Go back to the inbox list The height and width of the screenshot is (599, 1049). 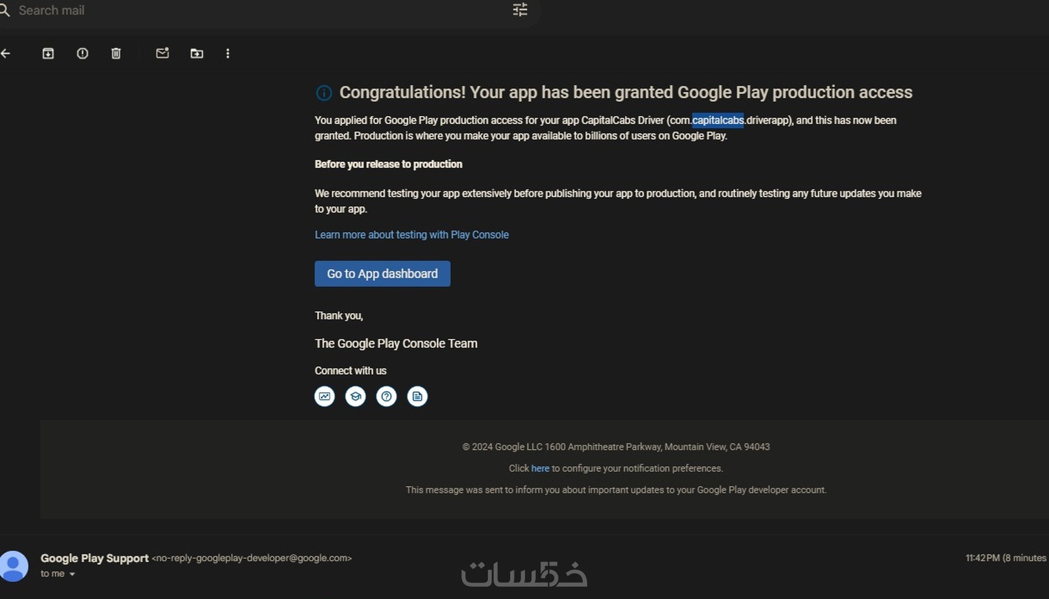pyautogui.click(x=6, y=54)
